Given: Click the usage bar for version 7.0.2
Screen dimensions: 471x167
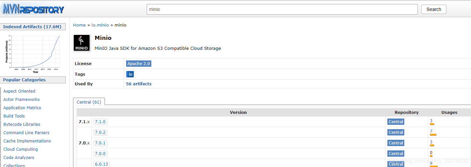Looking at the screenshot, I should [433, 135].
